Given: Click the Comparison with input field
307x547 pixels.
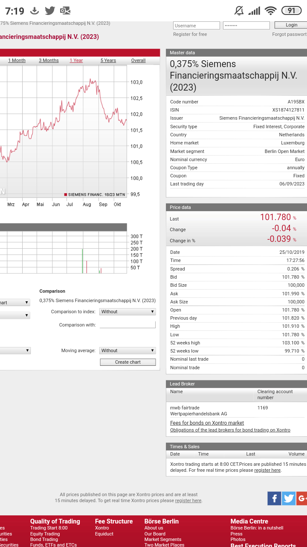Looking at the screenshot, I should (x=127, y=325).
